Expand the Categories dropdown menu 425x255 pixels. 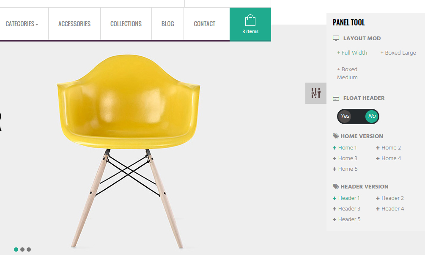(x=22, y=24)
